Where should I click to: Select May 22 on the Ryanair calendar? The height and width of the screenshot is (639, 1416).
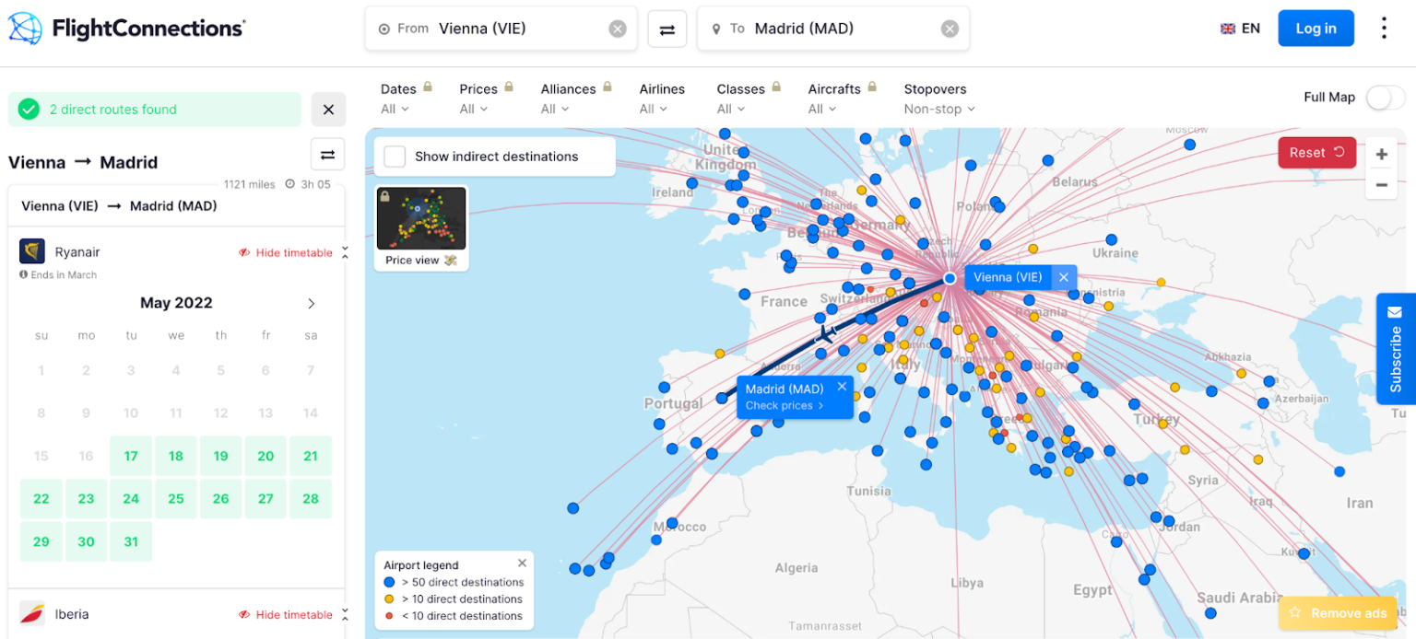tap(41, 498)
